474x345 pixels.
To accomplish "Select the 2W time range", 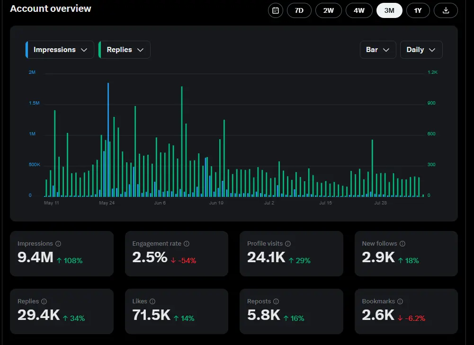I will [x=329, y=10].
